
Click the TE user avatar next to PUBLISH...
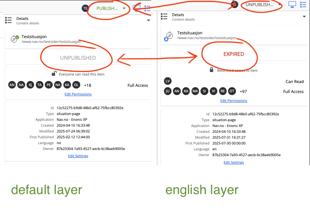point(85,8)
